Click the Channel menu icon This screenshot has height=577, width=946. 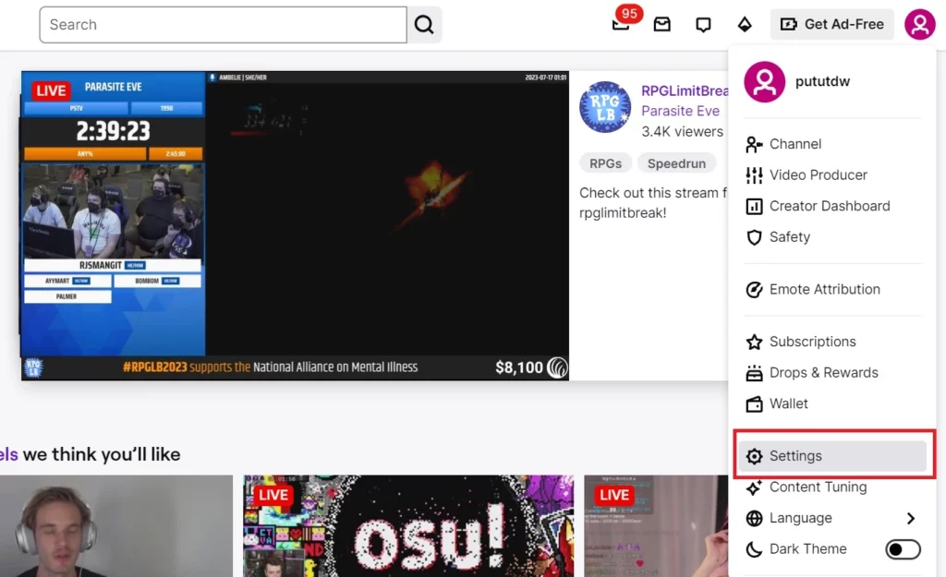point(754,144)
